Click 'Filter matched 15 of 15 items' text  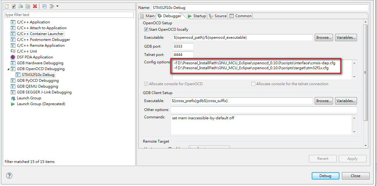click(x=30, y=161)
